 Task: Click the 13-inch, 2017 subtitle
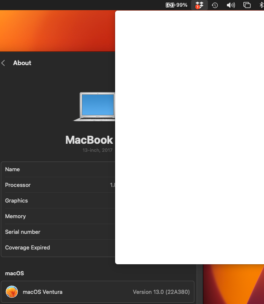97,150
